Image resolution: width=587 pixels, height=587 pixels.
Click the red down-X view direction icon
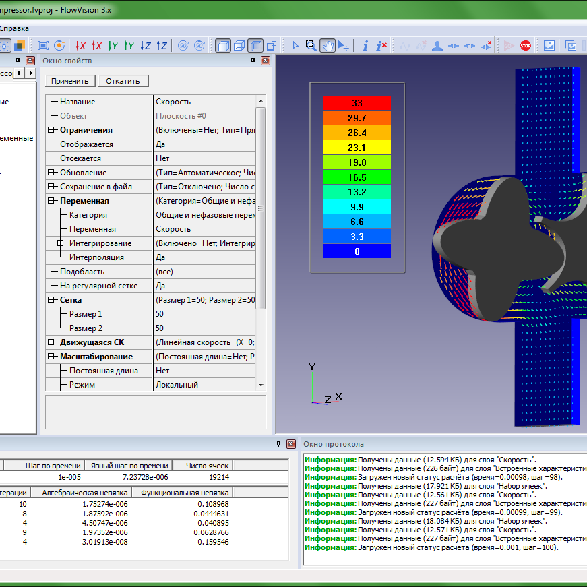81,45
